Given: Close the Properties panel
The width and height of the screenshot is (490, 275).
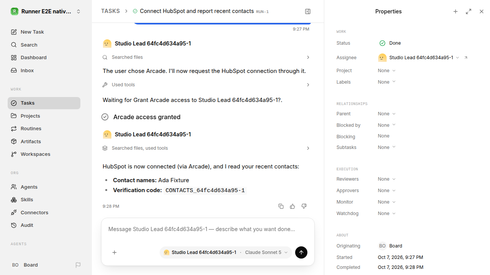Looking at the screenshot, I should click(x=482, y=11).
